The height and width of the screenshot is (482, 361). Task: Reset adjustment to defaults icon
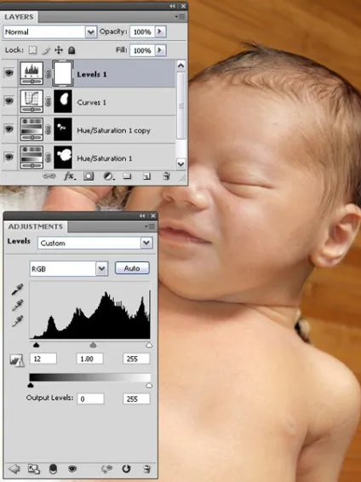[x=126, y=468]
